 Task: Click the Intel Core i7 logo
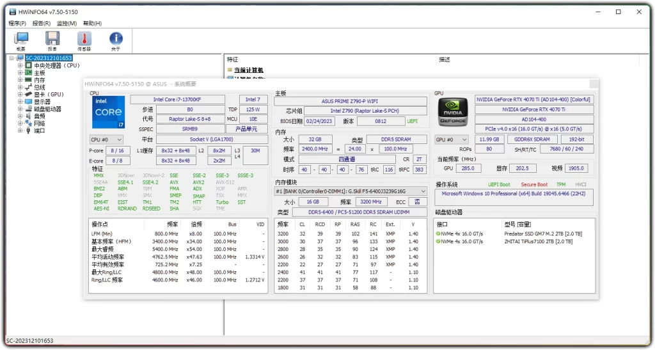tap(108, 112)
